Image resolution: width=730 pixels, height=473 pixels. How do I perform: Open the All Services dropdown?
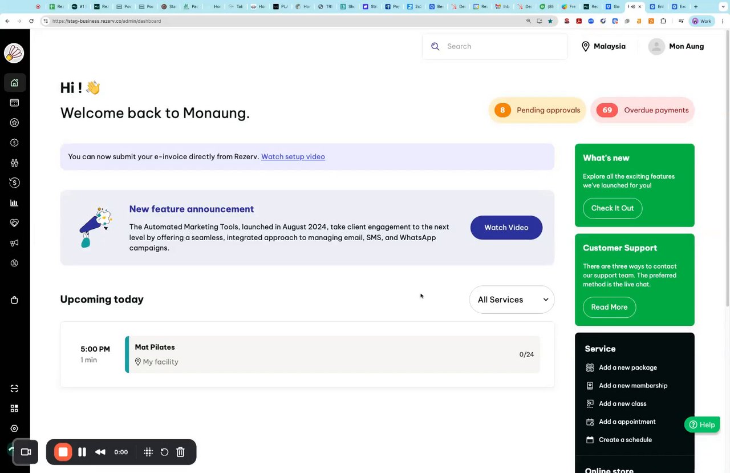coord(512,300)
